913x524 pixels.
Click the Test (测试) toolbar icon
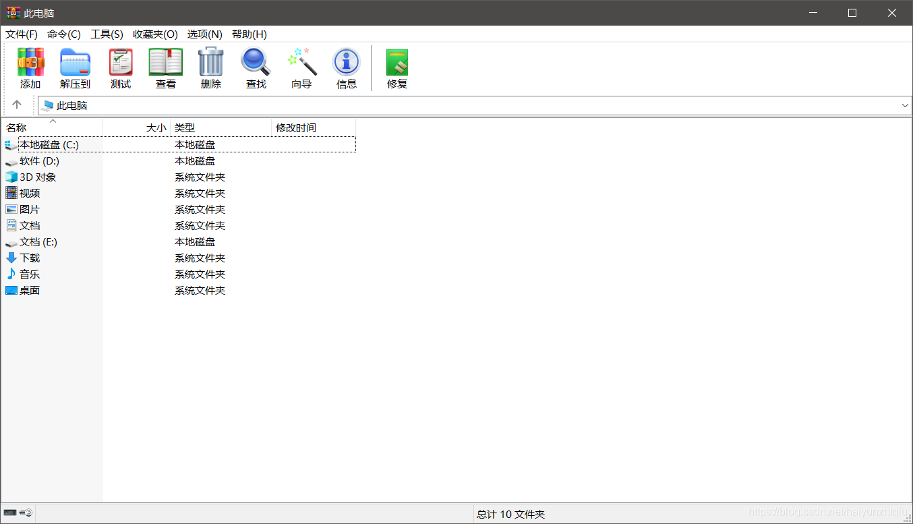121,62
